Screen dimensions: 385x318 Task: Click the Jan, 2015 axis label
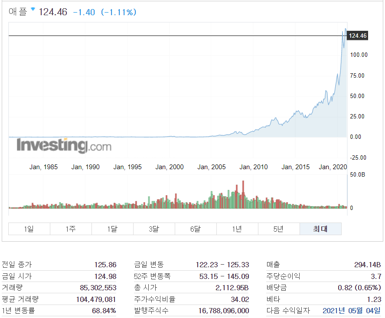[x=295, y=167]
